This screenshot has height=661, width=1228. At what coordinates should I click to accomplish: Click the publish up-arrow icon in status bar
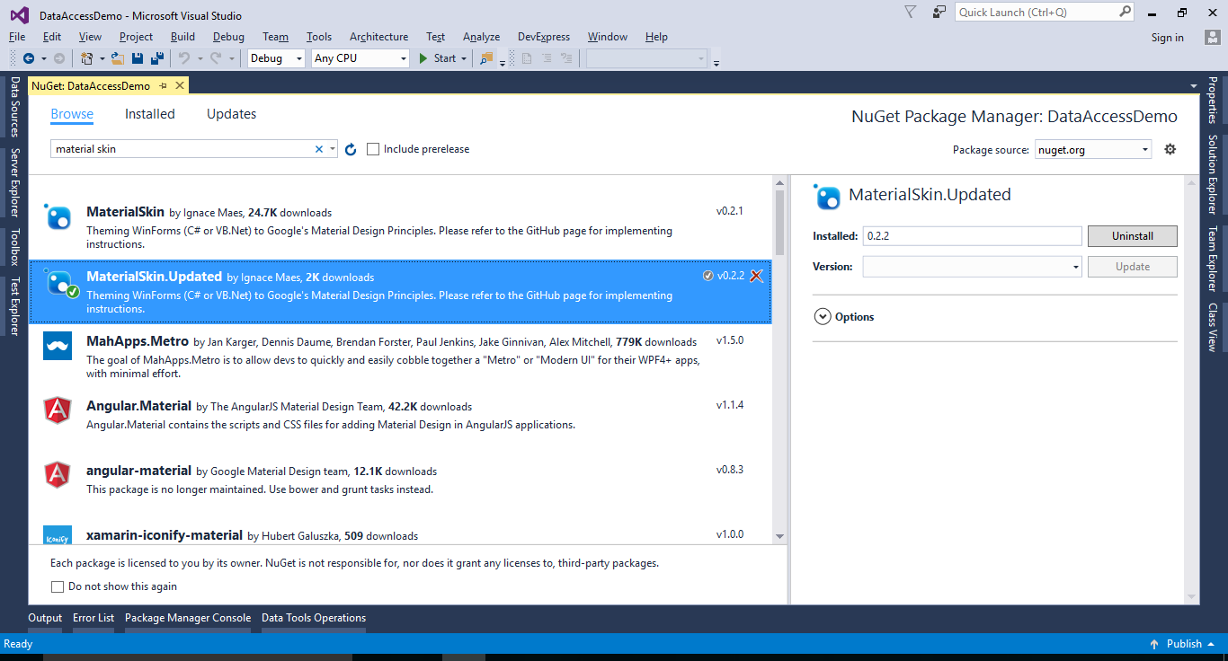(x=1154, y=644)
